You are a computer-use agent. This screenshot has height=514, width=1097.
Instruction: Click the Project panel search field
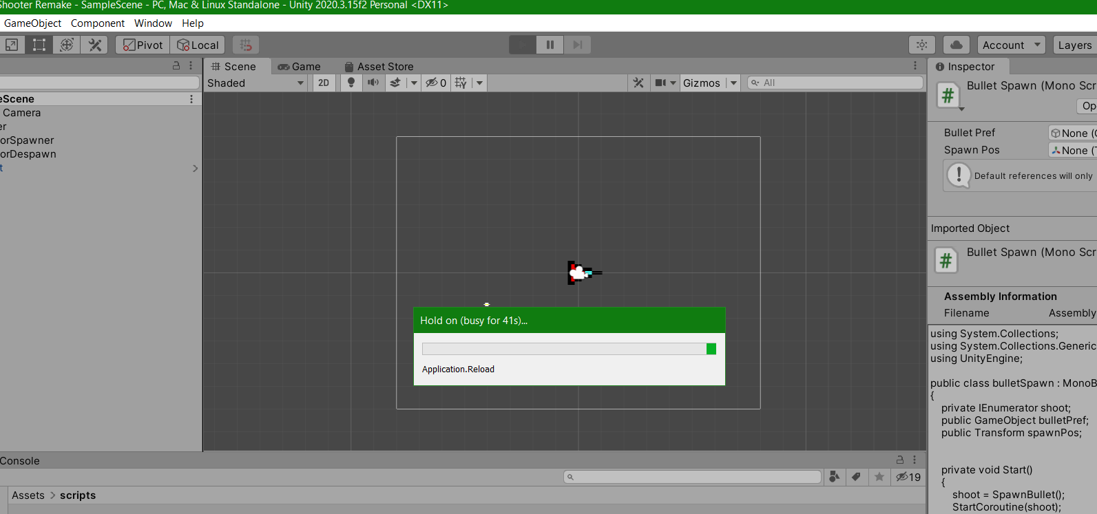pos(692,477)
